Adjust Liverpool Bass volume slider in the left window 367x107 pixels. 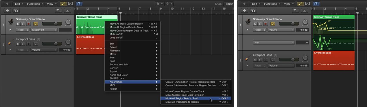51,44
